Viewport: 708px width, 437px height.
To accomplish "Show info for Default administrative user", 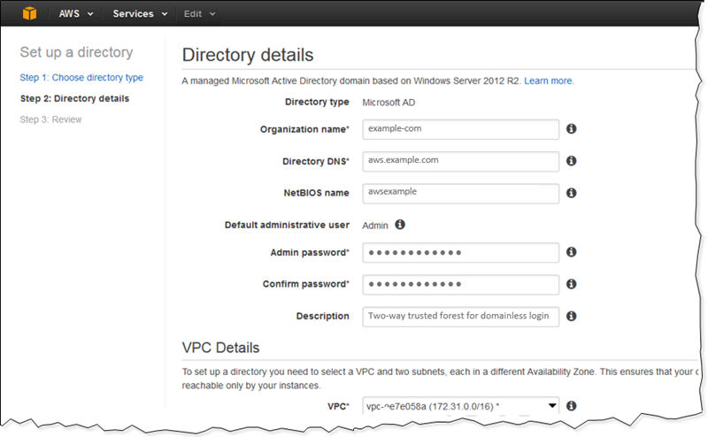I will click(400, 225).
